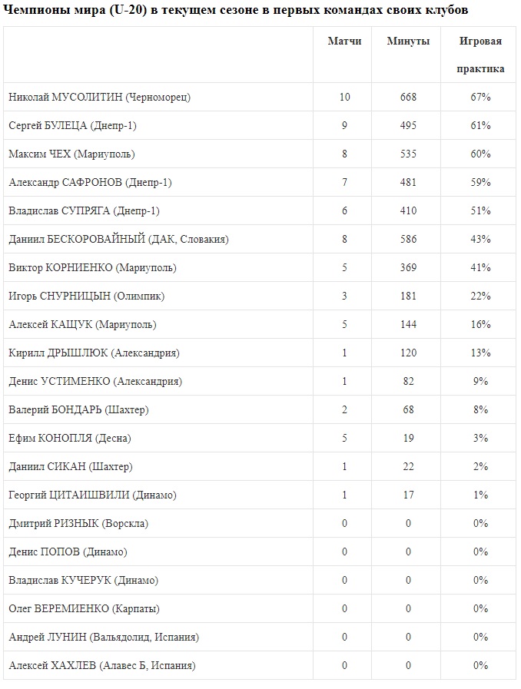Select Андрей ЛУНИН (Вальядолид, Испания) name cell

pyautogui.click(x=104, y=637)
